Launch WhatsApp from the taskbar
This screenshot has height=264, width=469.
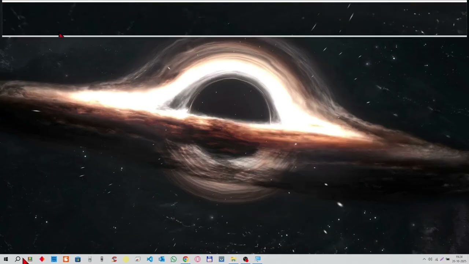tap(174, 259)
